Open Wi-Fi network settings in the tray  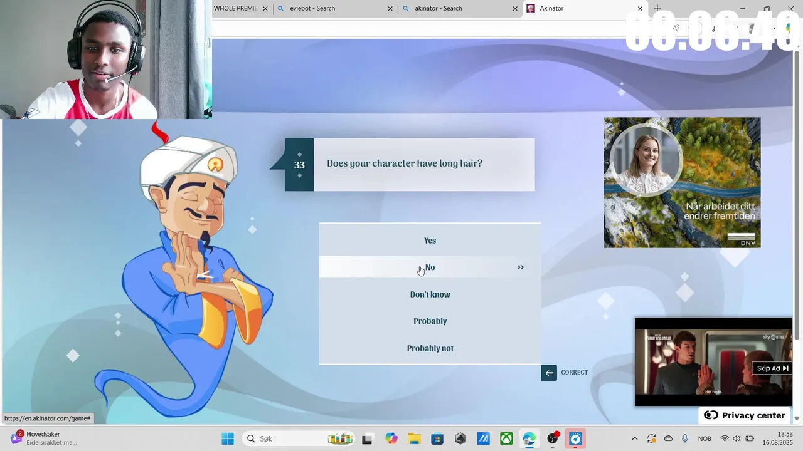[725, 438]
